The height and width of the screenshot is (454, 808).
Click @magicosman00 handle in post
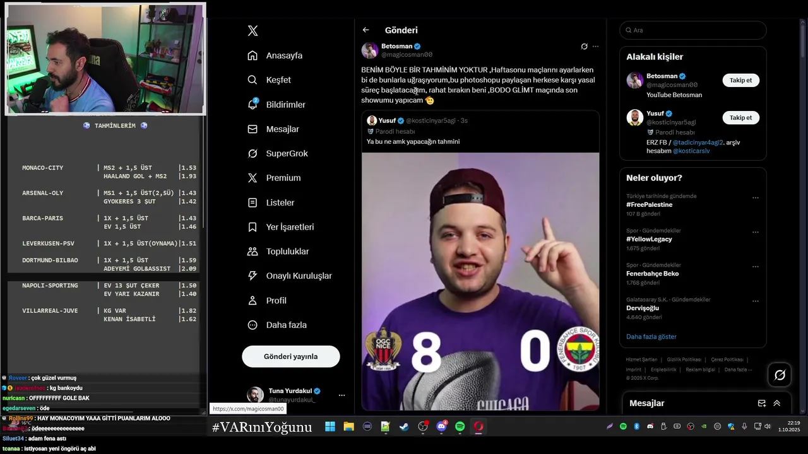point(407,55)
